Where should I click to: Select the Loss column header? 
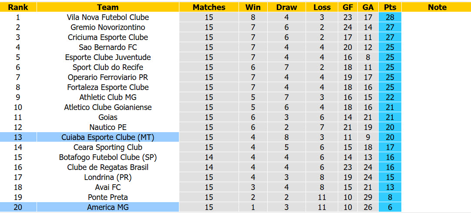click(x=322, y=7)
